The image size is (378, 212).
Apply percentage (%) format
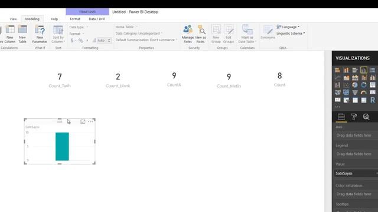point(80,41)
